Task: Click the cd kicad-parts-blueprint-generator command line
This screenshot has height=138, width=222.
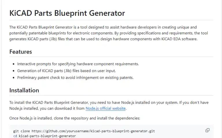Action: click(45, 136)
